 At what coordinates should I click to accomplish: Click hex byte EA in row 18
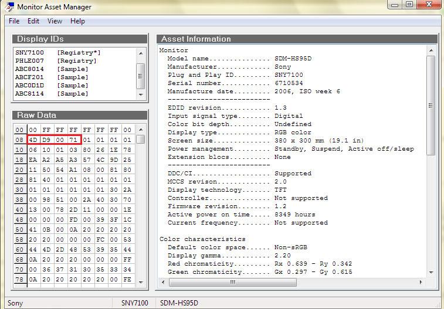(33, 160)
